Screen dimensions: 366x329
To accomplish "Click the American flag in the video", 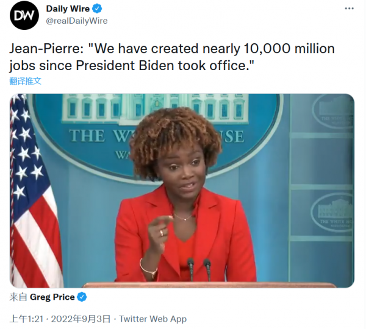I will point(35,191).
